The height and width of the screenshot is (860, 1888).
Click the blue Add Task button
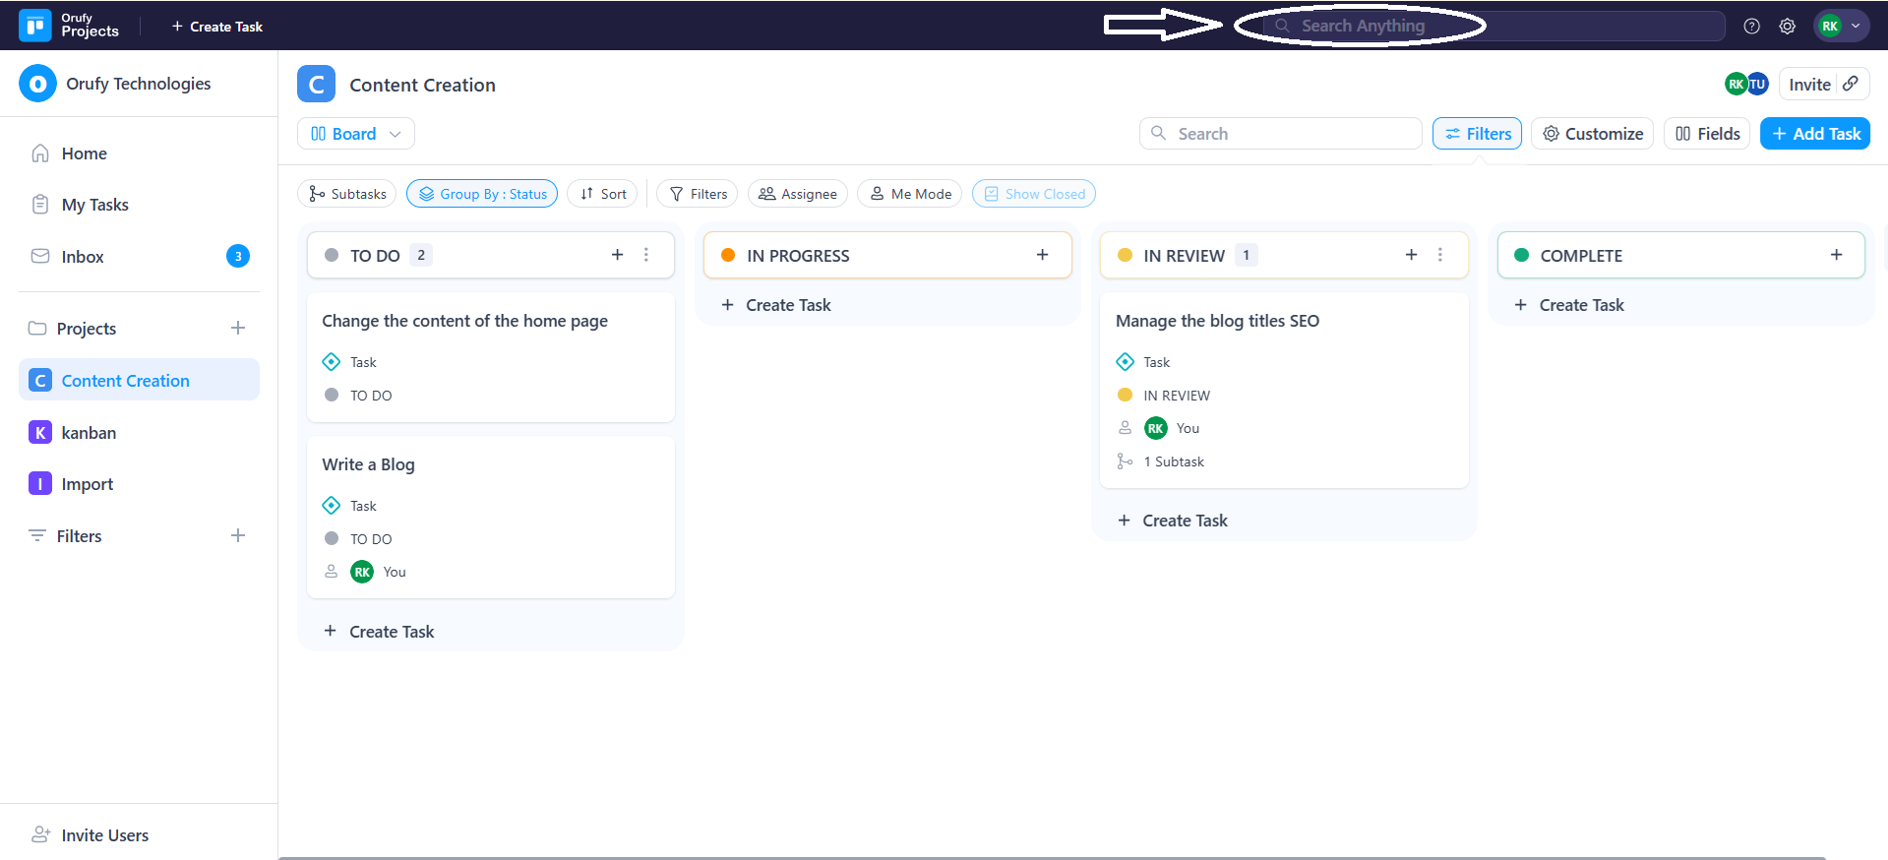pos(1814,134)
